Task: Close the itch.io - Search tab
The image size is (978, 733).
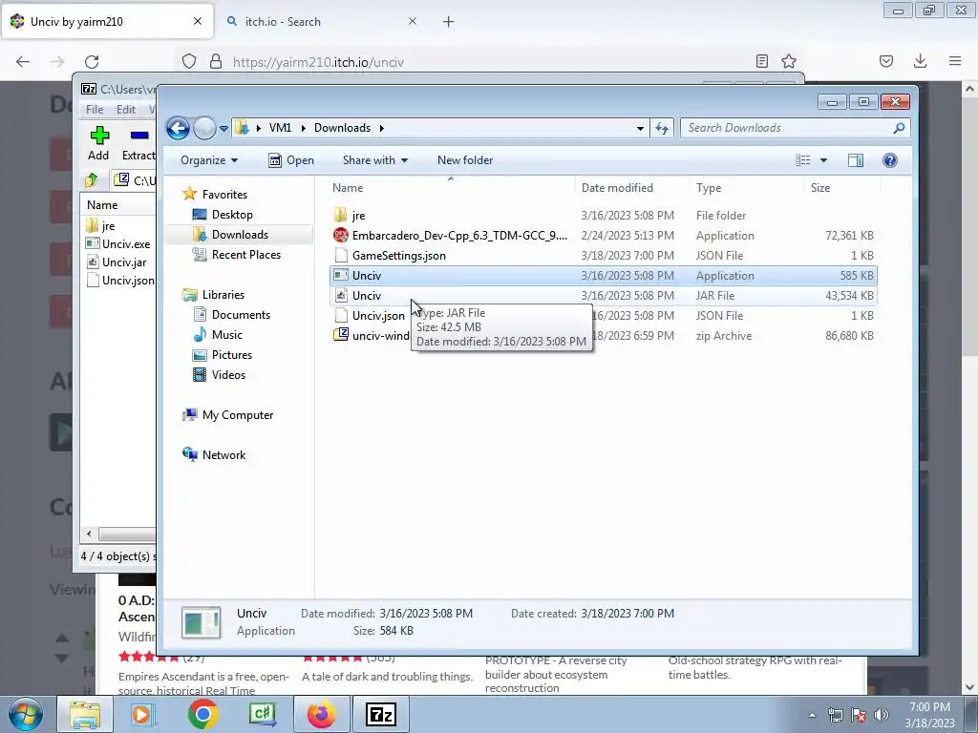Action: point(413,22)
